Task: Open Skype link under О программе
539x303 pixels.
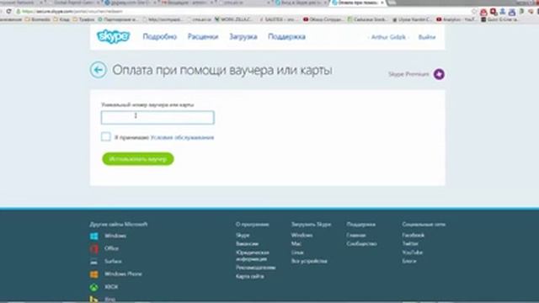Action: pyautogui.click(x=243, y=236)
